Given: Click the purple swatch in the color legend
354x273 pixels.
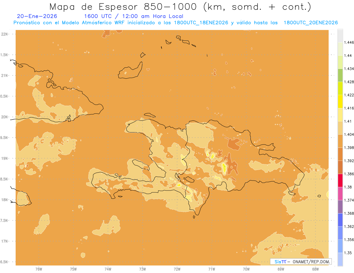Looking at the screenshot, I should pyautogui.click(x=340, y=207).
